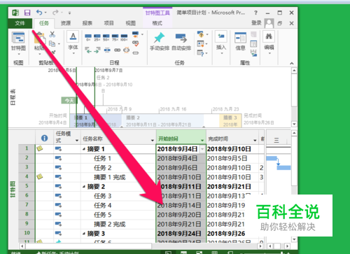350x254 pixels.
Task: Split the selected task
Action: 107,50
